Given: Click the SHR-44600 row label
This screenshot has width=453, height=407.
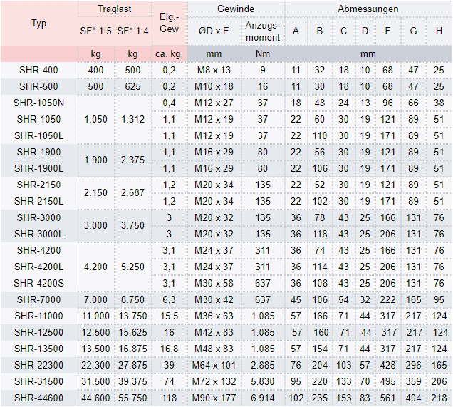Looking at the screenshot, I should [x=39, y=398].
